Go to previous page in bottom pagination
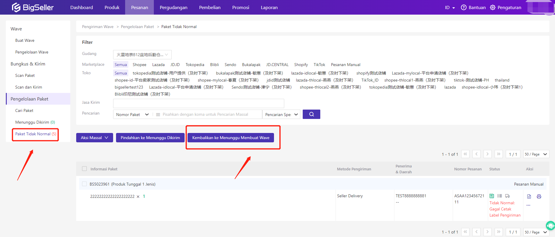Viewport: 555px width, 237px height. [x=476, y=232]
